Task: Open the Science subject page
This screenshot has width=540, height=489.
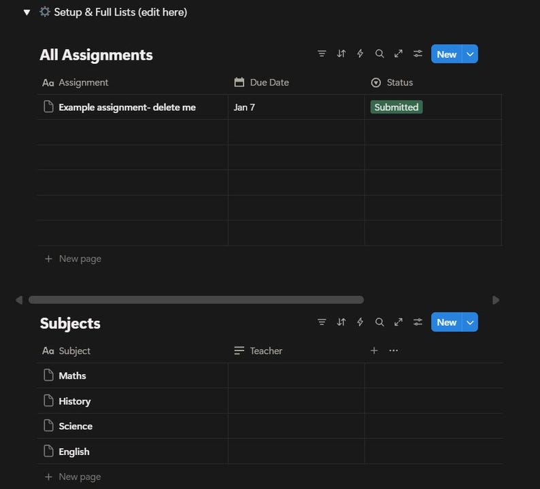Action: click(75, 426)
